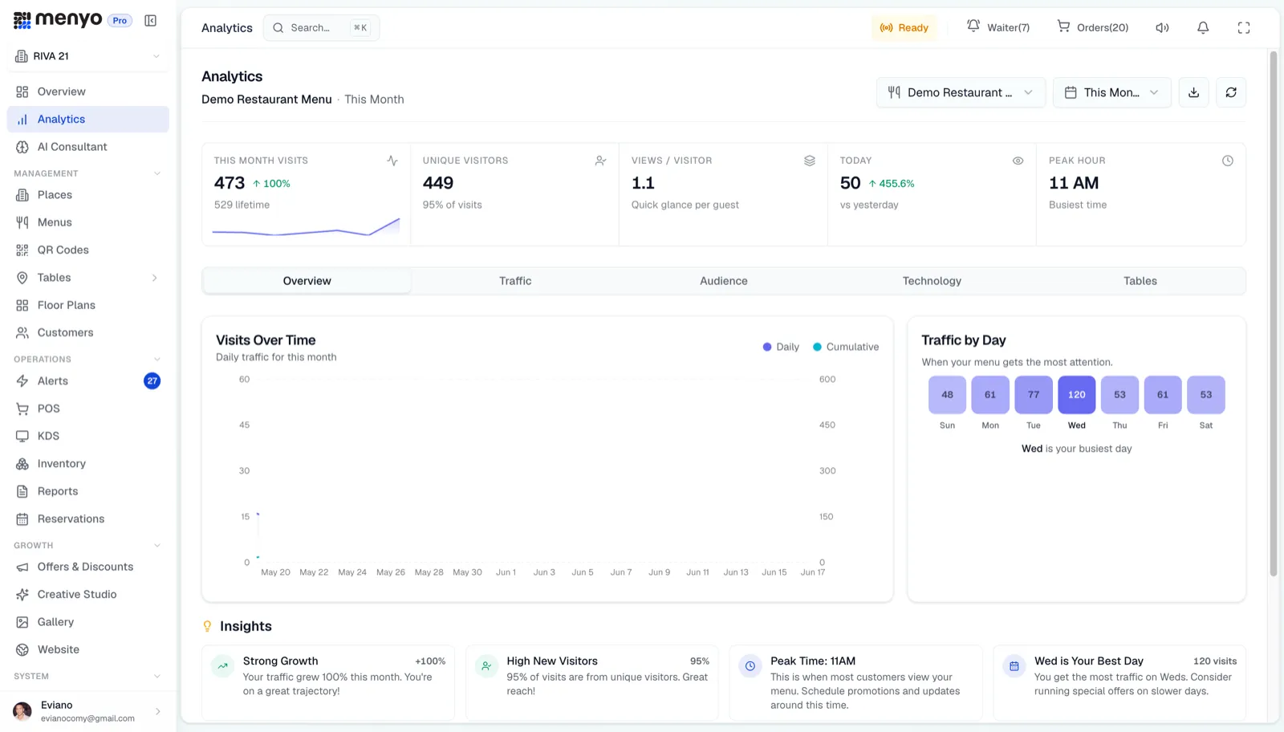Click the visits sparkline in This Month Visits

[x=306, y=227]
